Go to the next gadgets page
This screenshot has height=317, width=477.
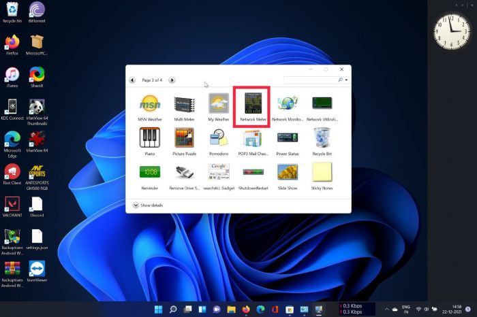pos(172,80)
